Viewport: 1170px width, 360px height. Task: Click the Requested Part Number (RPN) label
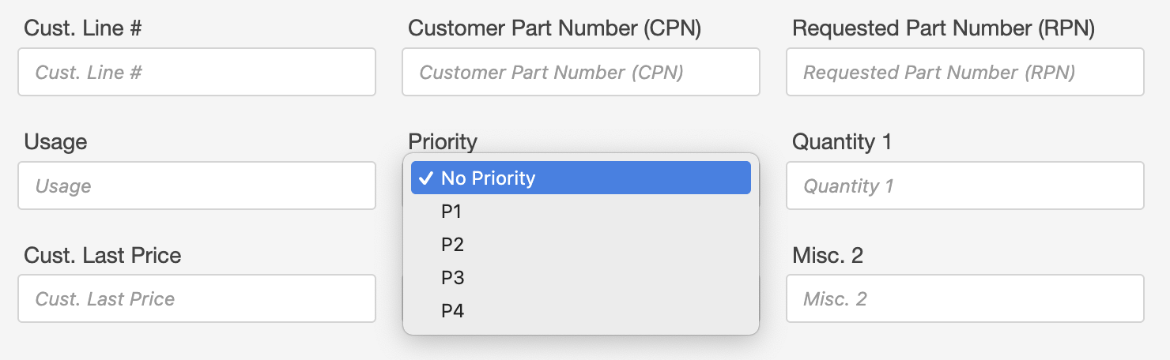click(x=943, y=28)
